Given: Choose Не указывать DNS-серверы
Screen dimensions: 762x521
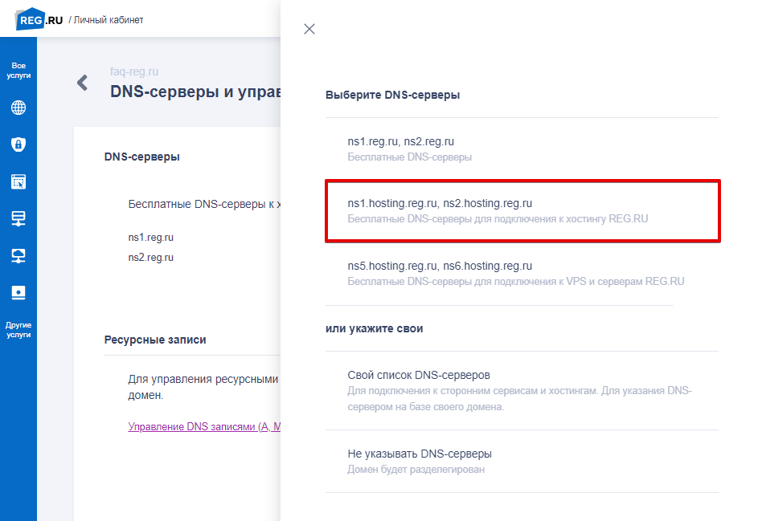Looking at the screenshot, I should coord(522,462).
